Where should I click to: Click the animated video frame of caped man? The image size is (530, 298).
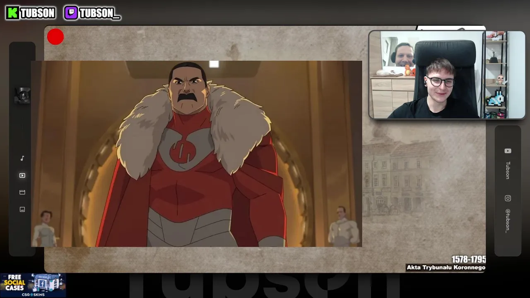(196, 154)
